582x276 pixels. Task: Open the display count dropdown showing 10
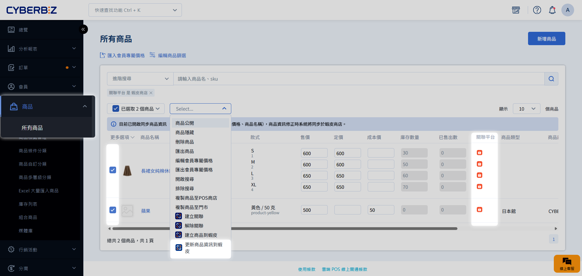pos(526,109)
